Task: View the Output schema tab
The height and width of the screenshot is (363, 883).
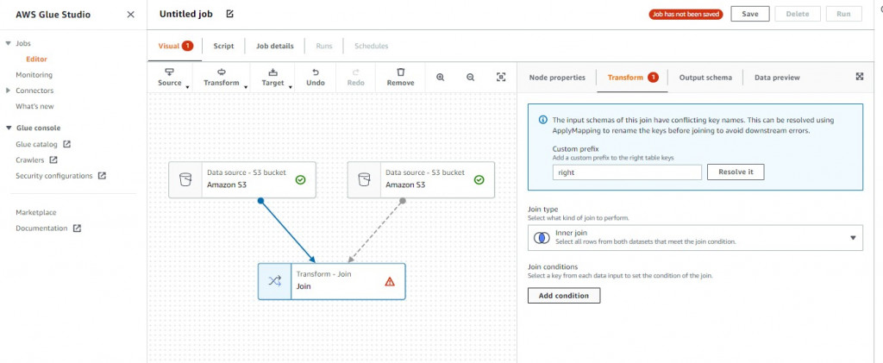Action: (x=705, y=78)
